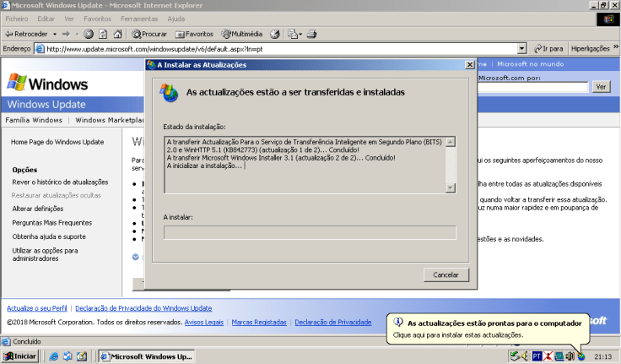Click the Stop loading icon in toolbar
621x364 pixels.
(x=89, y=34)
